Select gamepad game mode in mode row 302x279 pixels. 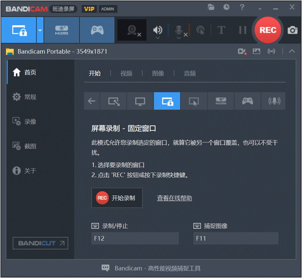[x=248, y=101]
